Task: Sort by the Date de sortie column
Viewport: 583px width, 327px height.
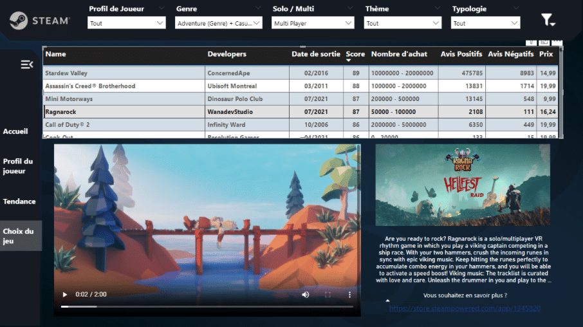Action: (x=316, y=54)
